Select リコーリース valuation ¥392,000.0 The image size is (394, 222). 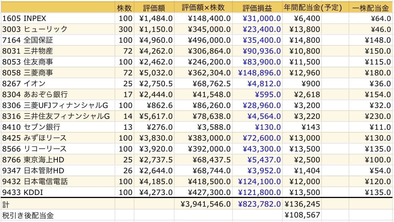(x=203, y=149)
